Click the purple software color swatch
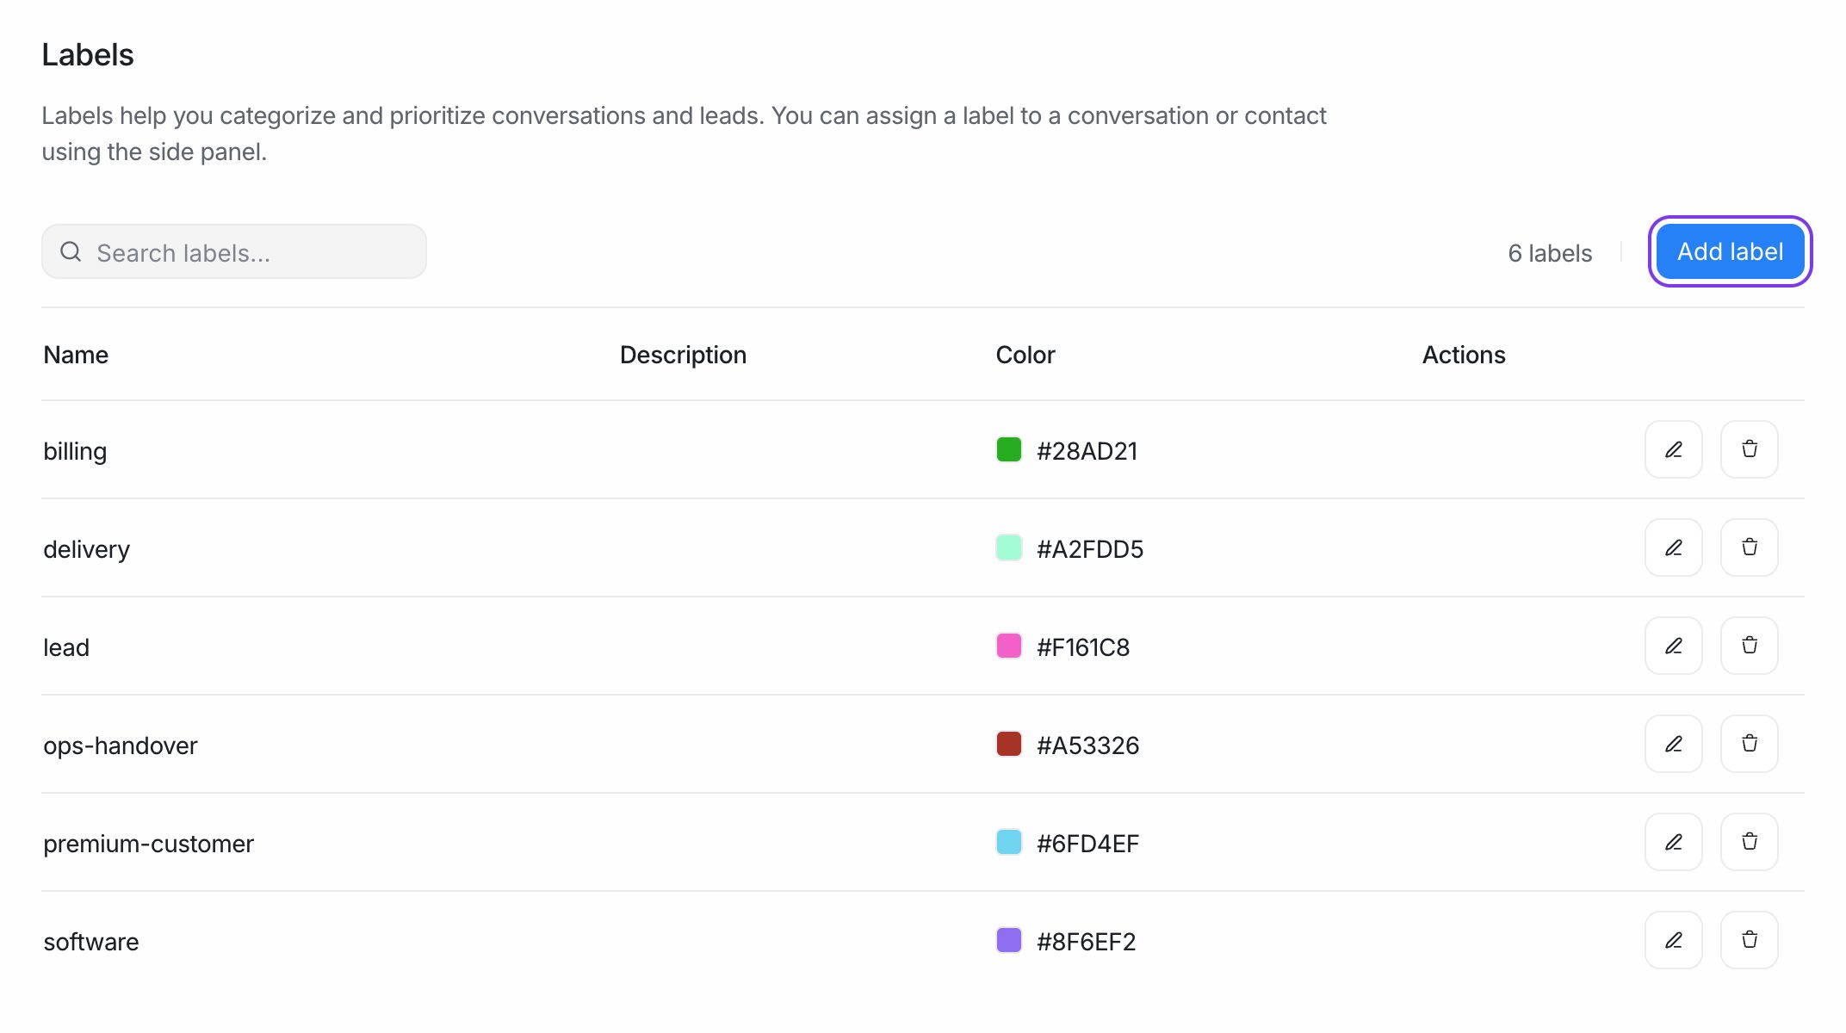The width and height of the screenshot is (1846, 1033). [1008, 940]
